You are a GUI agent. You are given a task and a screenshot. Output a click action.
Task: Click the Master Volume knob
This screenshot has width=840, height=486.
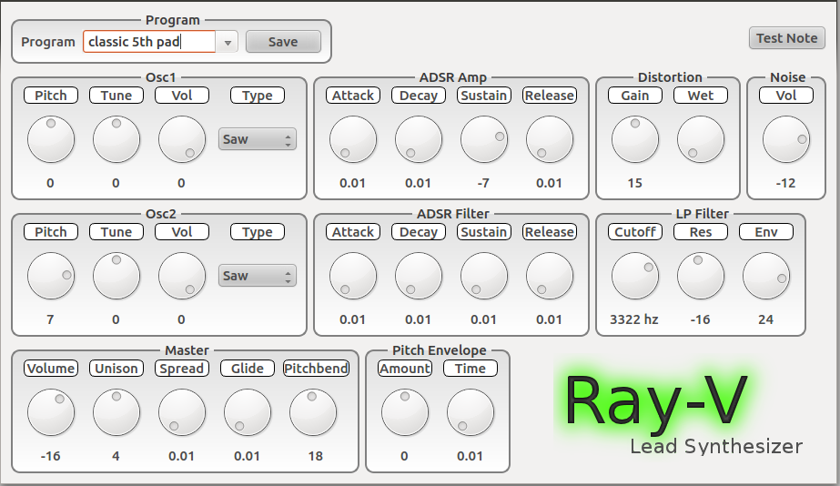click(51, 412)
